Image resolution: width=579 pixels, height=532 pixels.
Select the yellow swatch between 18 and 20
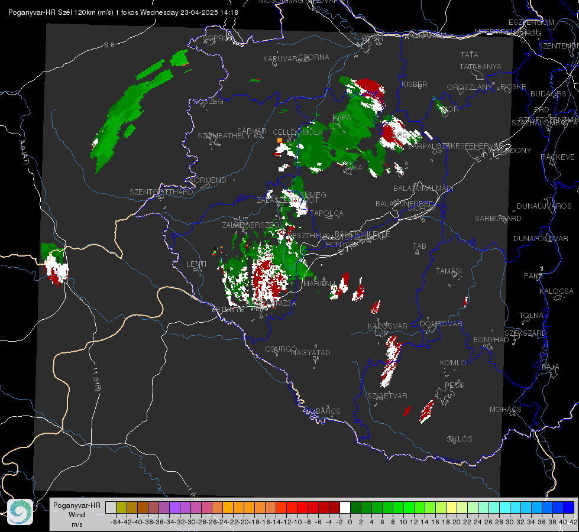pos(452,507)
